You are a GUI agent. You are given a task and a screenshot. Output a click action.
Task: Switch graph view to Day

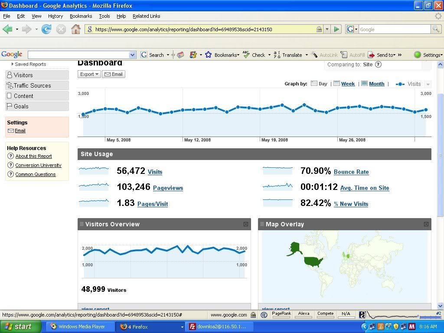pyautogui.click(x=319, y=84)
